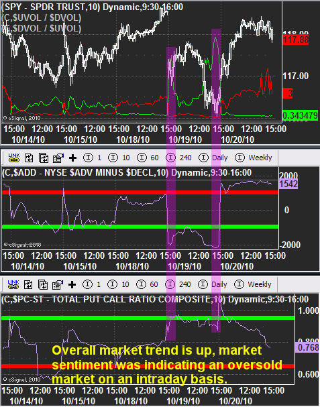Click the 10/20/10 date under the put call chart
The height and width of the screenshot is (407, 320).
pyautogui.click(x=235, y=401)
